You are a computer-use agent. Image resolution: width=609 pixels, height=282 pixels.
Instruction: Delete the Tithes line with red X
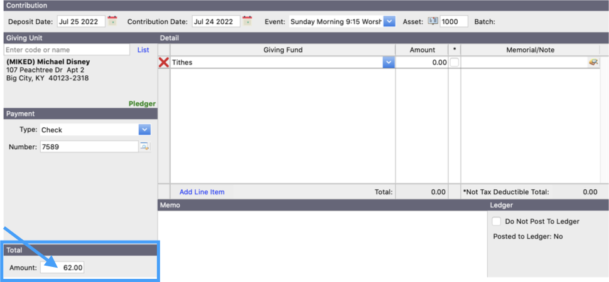pos(164,63)
